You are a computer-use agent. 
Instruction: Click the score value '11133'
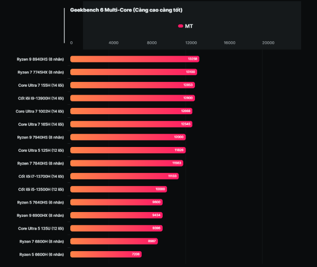[172, 176]
